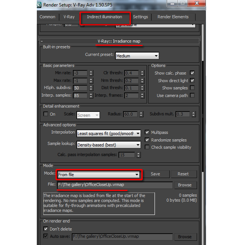Click the 3ds Max icon in title bar
243x245 pixels.
39,5
